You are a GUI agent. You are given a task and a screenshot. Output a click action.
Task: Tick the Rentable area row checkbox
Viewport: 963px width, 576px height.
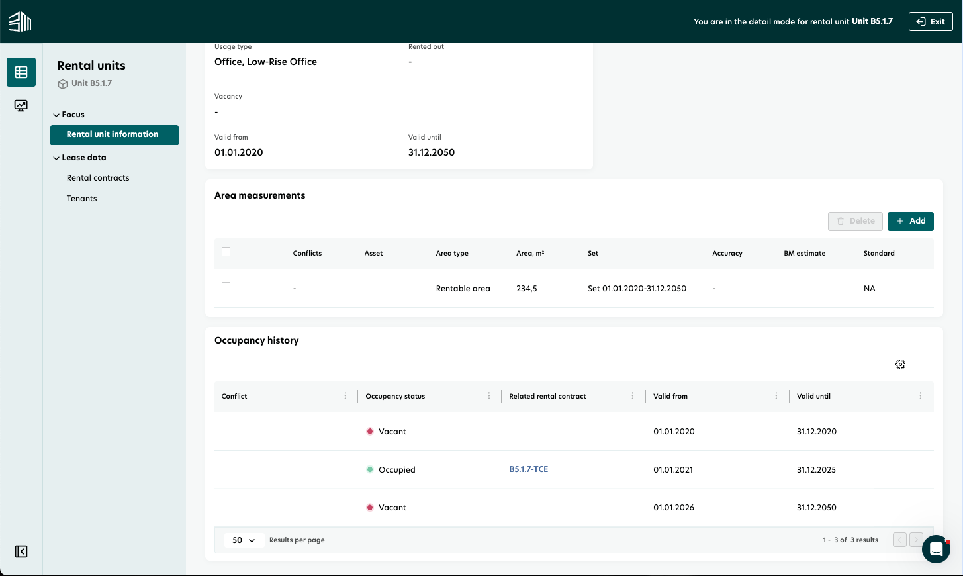(x=226, y=287)
